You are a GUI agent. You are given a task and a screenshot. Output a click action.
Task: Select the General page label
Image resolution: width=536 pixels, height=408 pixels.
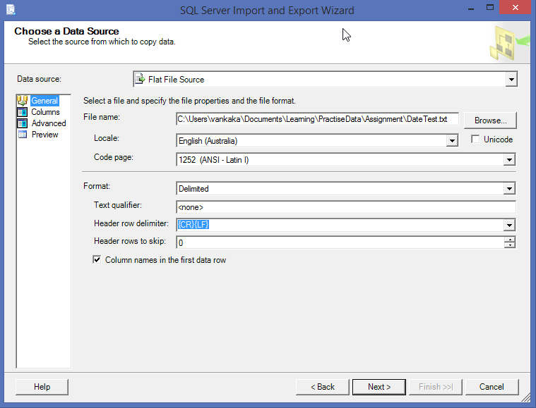coord(44,101)
